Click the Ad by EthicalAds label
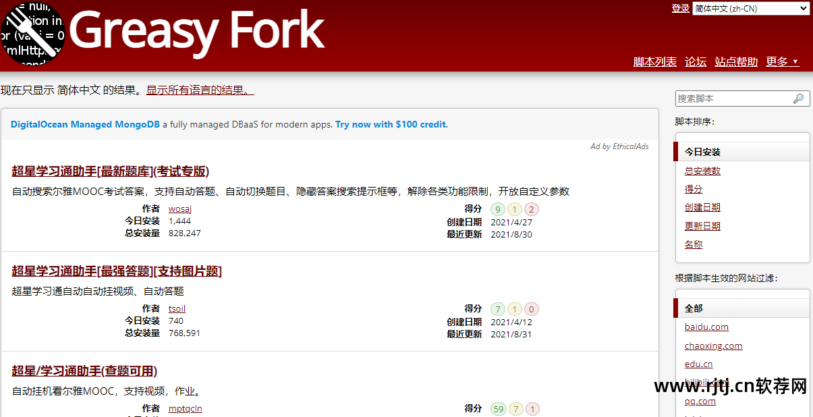 tap(619, 146)
